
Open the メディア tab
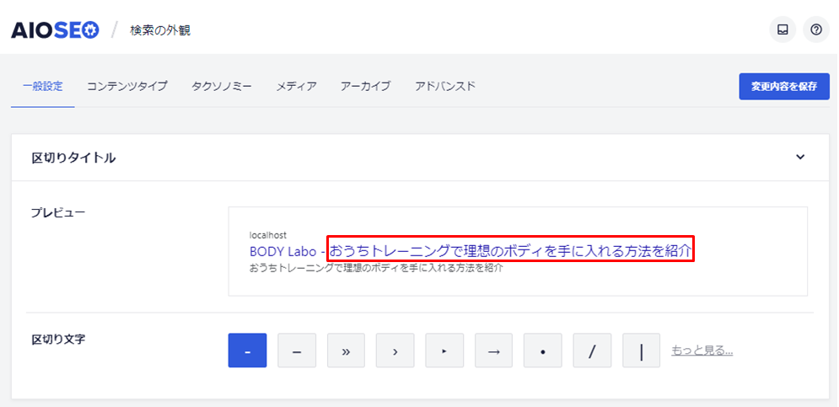(x=297, y=86)
